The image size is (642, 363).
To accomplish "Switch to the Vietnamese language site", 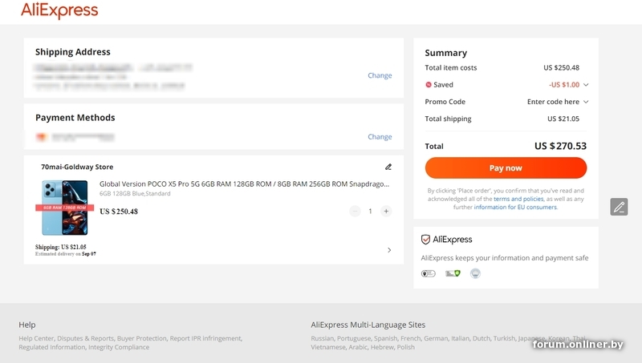I will [x=328, y=347].
